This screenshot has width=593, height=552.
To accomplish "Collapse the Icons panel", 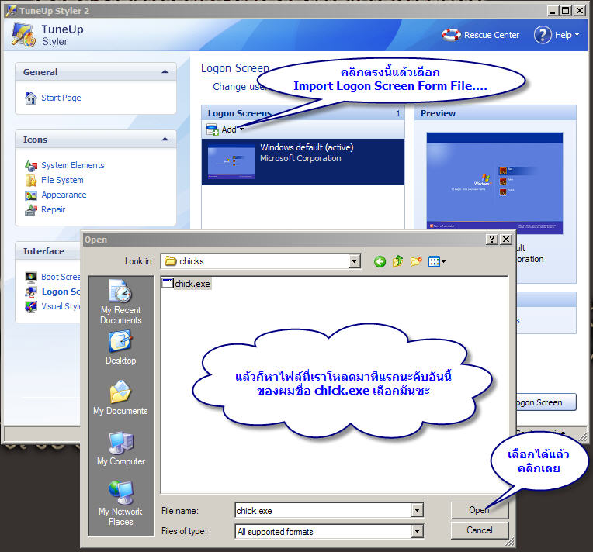I will pyautogui.click(x=165, y=140).
